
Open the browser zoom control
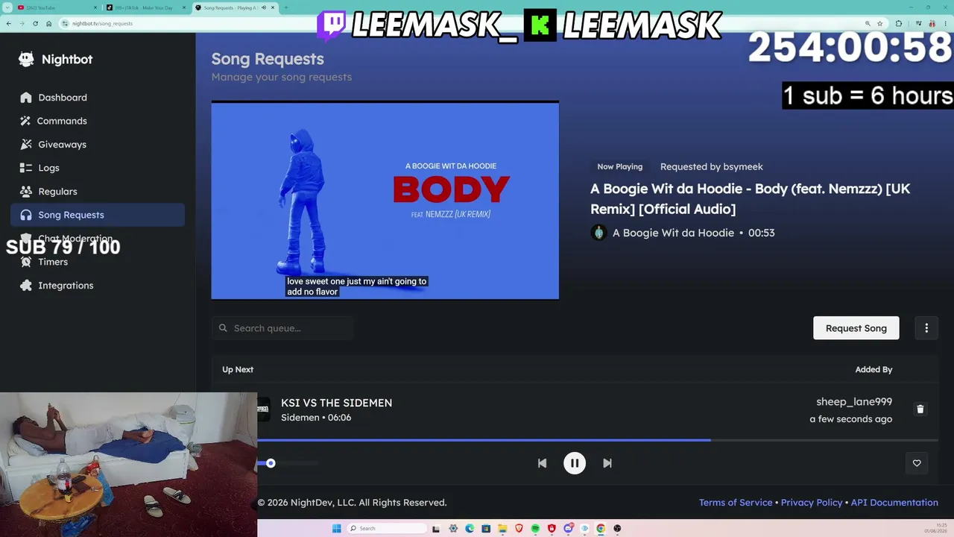point(868,23)
